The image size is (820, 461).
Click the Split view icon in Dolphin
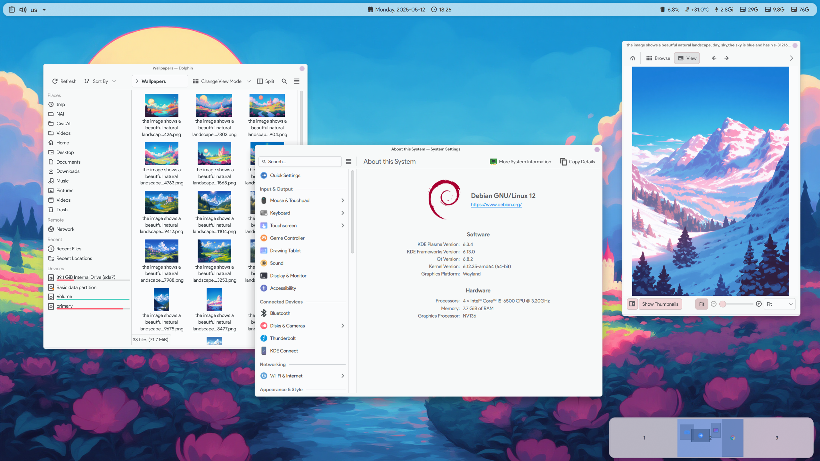[260, 81]
